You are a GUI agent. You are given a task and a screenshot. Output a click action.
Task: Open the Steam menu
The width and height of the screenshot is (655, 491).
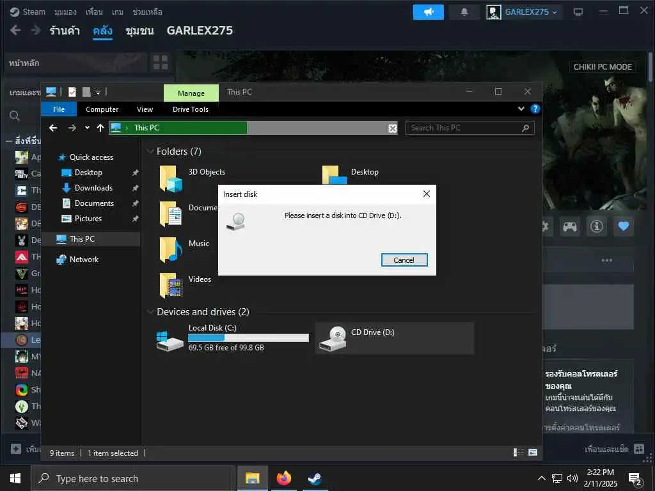(x=34, y=12)
